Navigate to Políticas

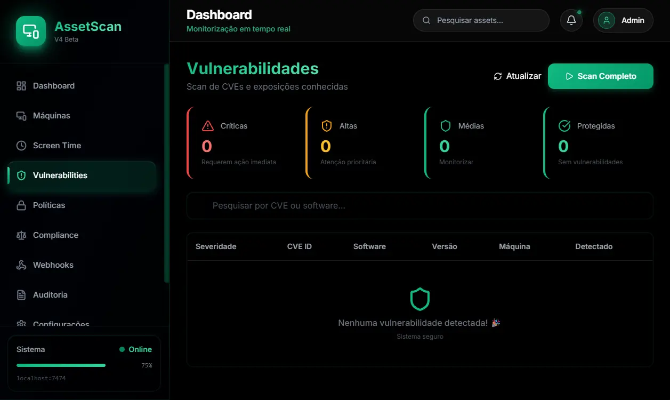82,205
